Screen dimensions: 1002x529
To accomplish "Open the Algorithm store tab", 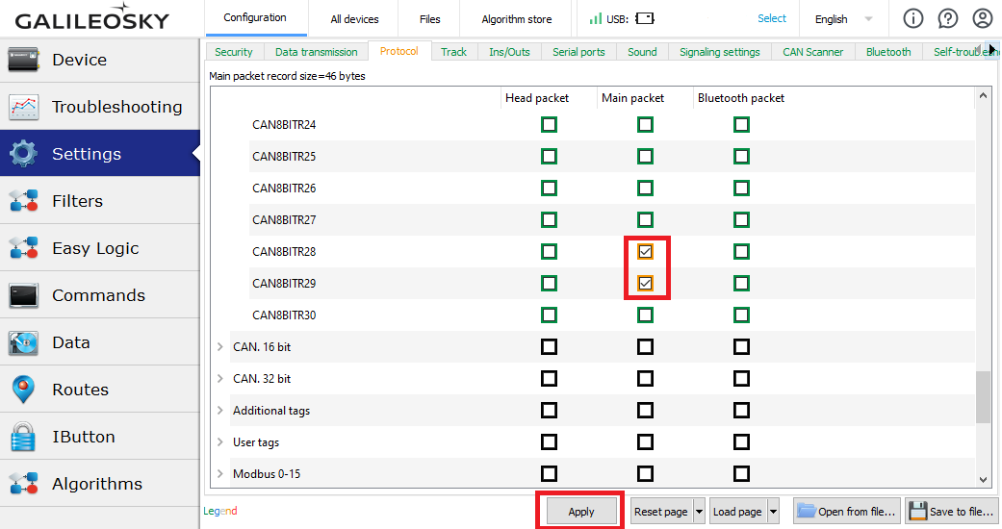I will (517, 19).
